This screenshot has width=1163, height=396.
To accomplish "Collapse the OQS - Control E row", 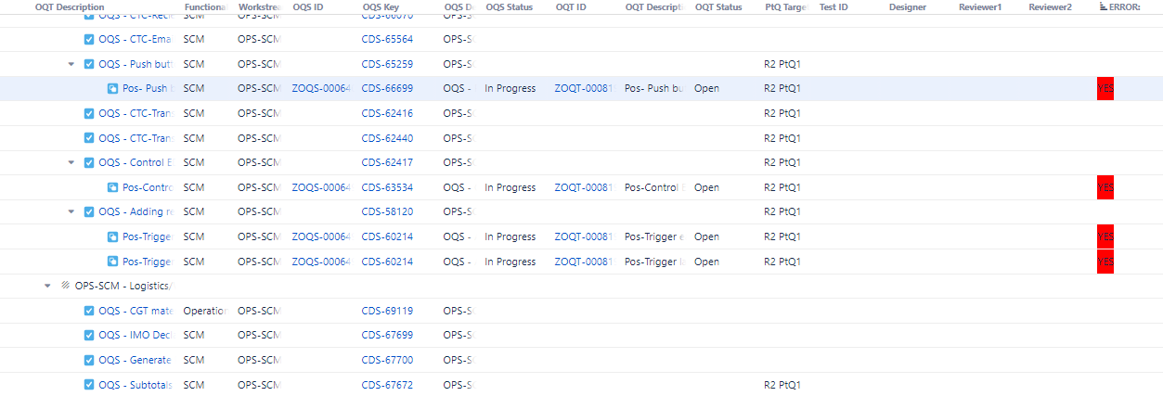I will (x=71, y=162).
